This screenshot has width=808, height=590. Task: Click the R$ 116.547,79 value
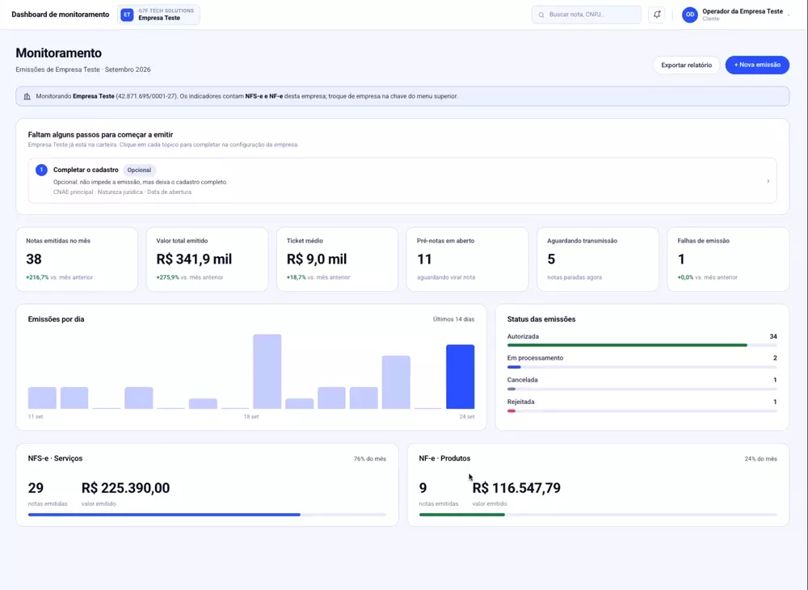point(516,488)
